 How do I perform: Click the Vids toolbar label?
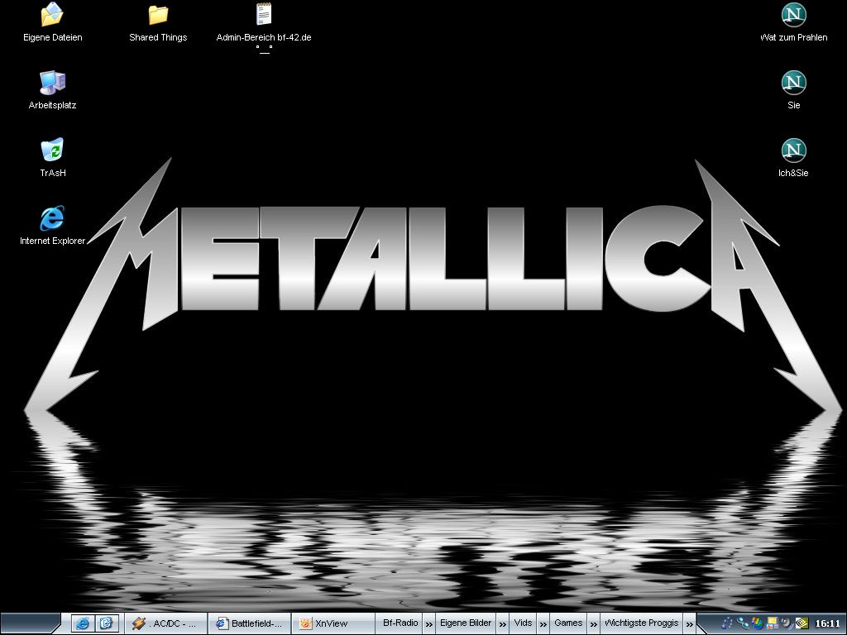[x=523, y=623]
